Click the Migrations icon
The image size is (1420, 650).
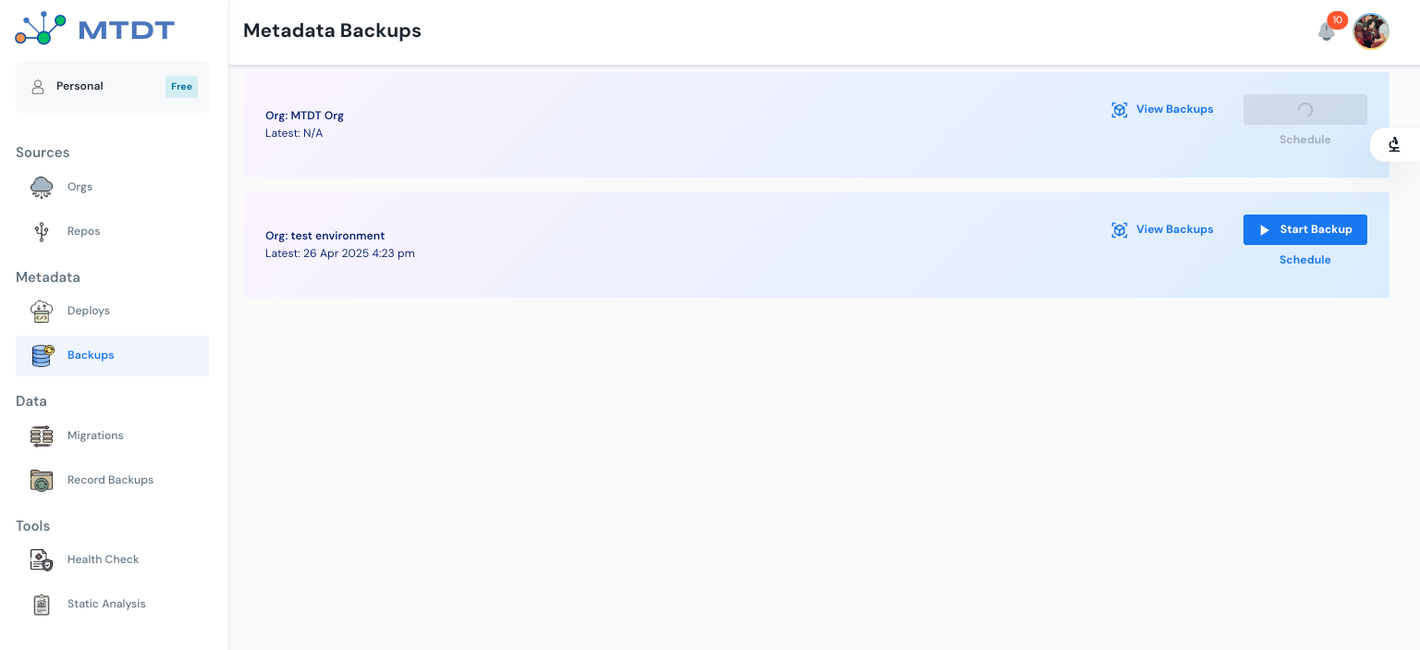coord(42,435)
